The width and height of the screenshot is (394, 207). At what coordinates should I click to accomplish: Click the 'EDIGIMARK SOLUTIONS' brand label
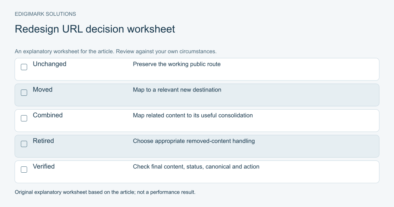pyautogui.click(x=45, y=14)
